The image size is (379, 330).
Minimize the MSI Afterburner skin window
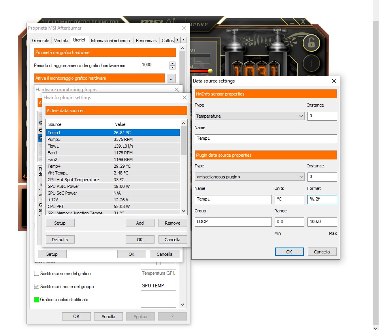(293, 22)
